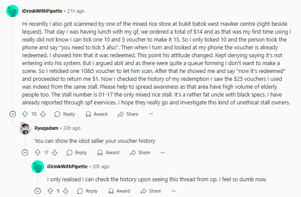Share the 9-point iDrinkWithPipette reply
This screenshot has height=197, width=301.
tap(151, 191)
